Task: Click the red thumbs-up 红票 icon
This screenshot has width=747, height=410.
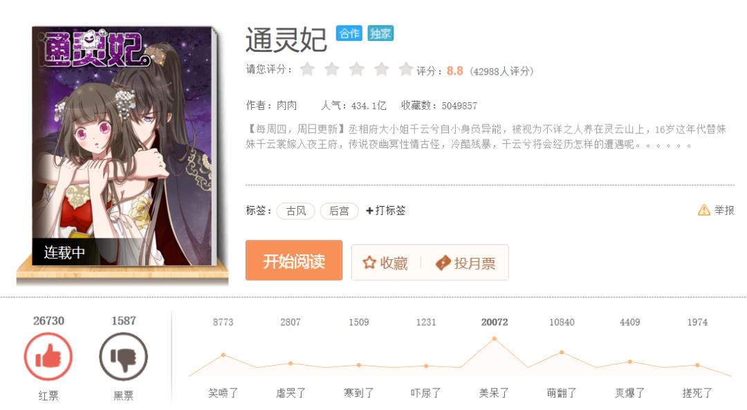Action: pyautogui.click(x=48, y=357)
